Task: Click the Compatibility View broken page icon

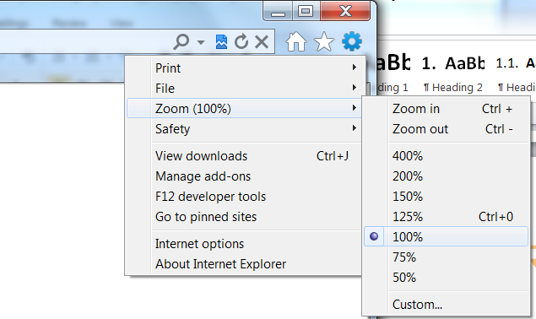Action: [221, 41]
